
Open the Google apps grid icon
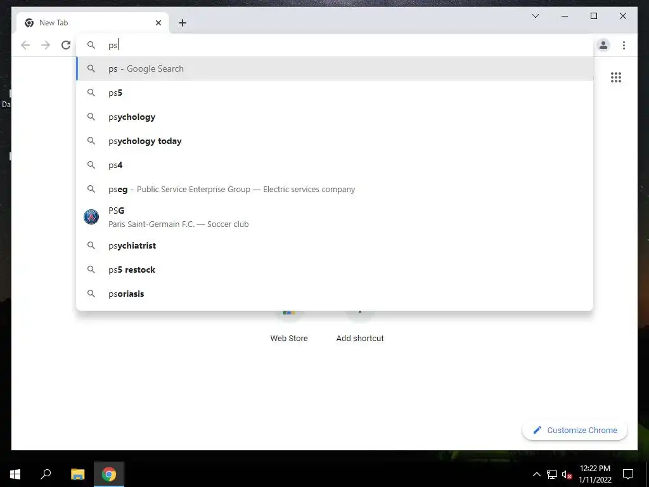point(616,77)
